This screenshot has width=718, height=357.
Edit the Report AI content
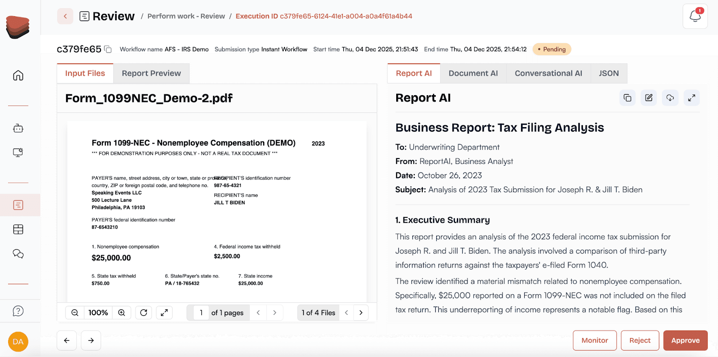pos(649,98)
